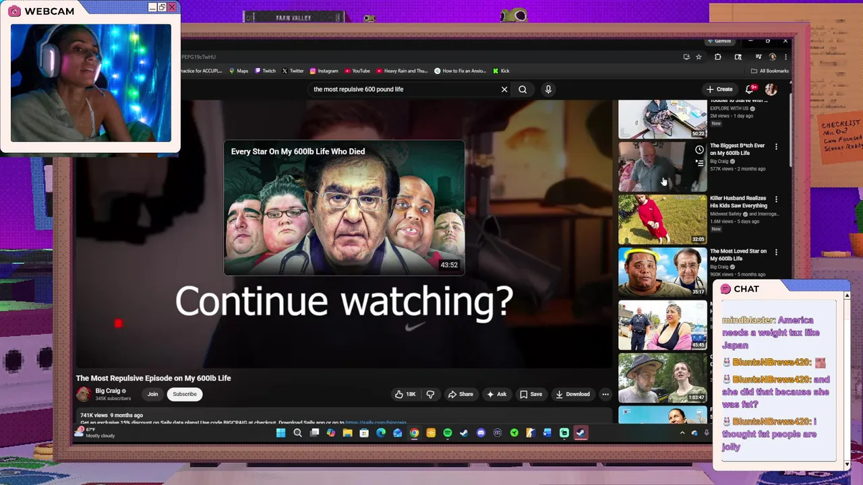Open Discord from taskbar
This screenshot has height=485, width=863.
(481, 433)
